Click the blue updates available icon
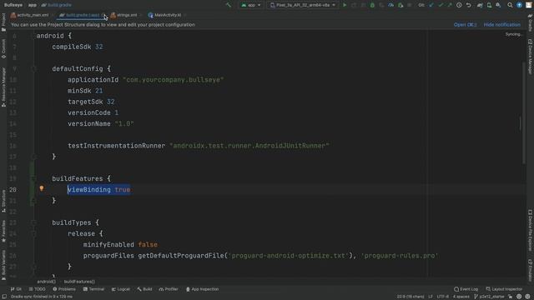534x300 pixels. click(519, 5)
